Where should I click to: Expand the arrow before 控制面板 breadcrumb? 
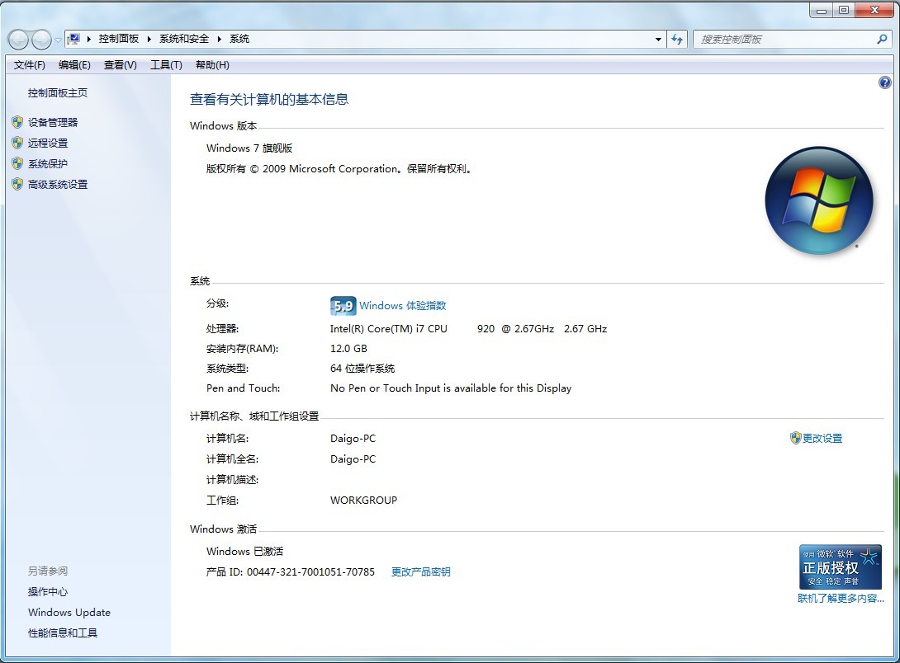coord(89,39)
